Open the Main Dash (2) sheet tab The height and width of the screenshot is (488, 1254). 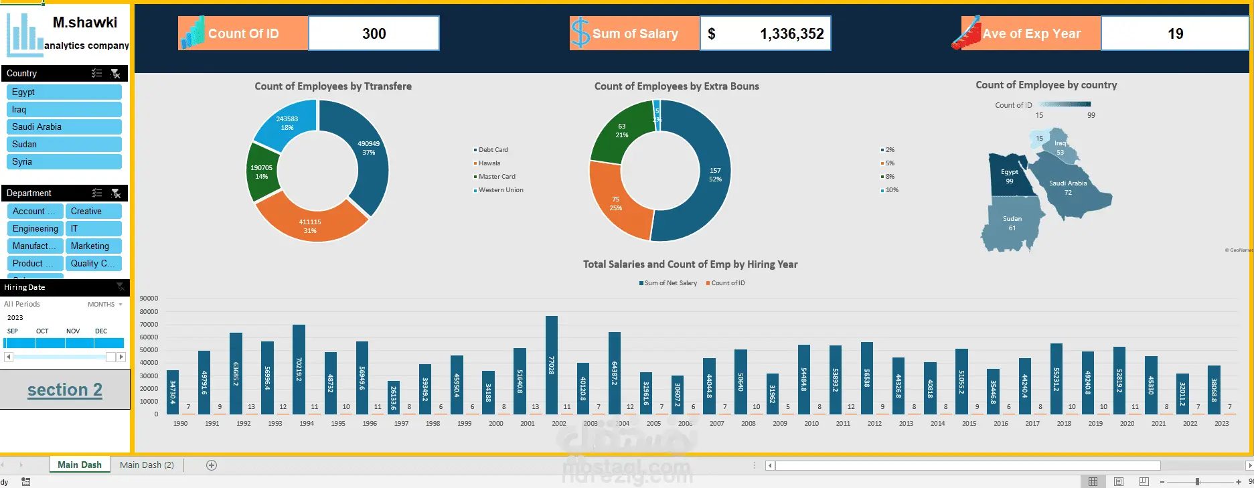pyautogui.click(x=147, y=465)
